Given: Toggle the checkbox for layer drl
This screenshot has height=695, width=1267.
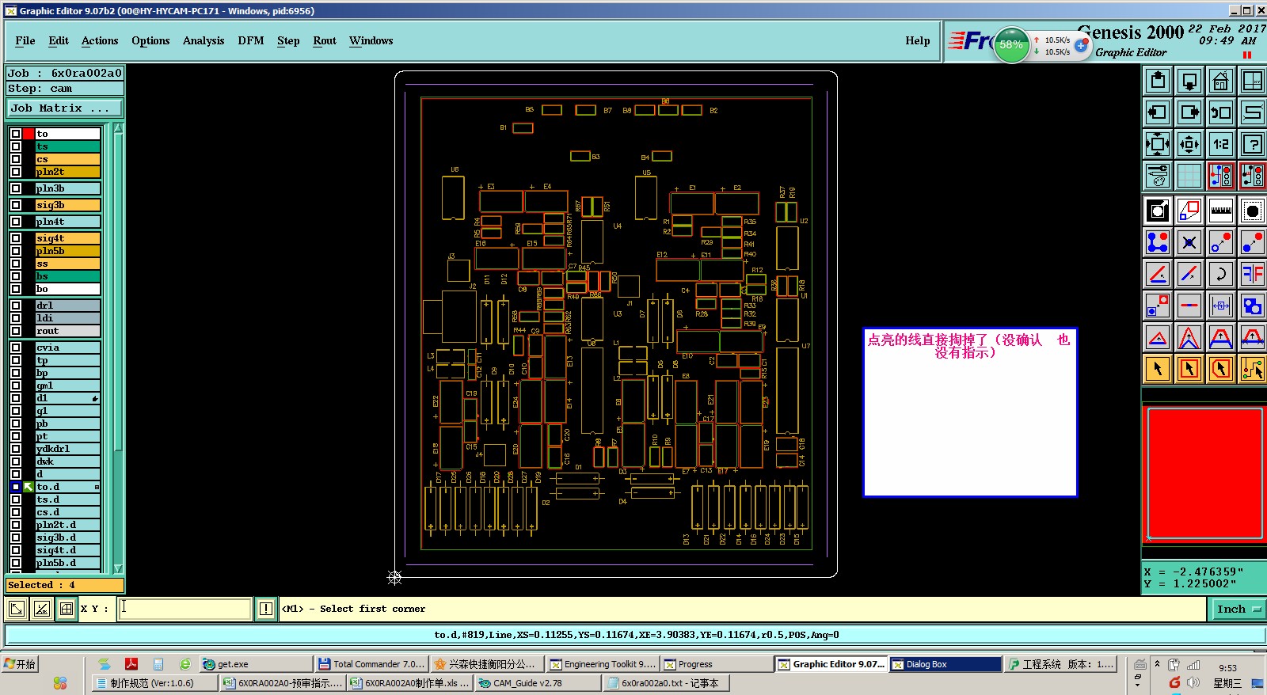Looking at the screenshot, I should 16,306.
